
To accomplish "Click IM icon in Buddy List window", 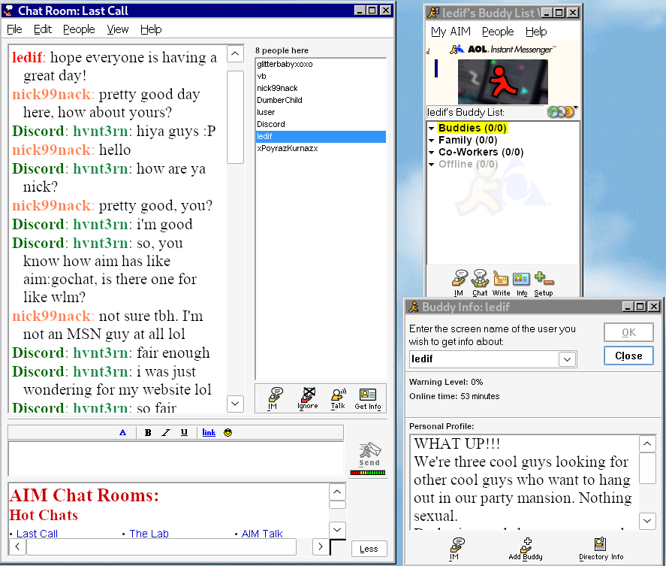I will tap(460, 283).
